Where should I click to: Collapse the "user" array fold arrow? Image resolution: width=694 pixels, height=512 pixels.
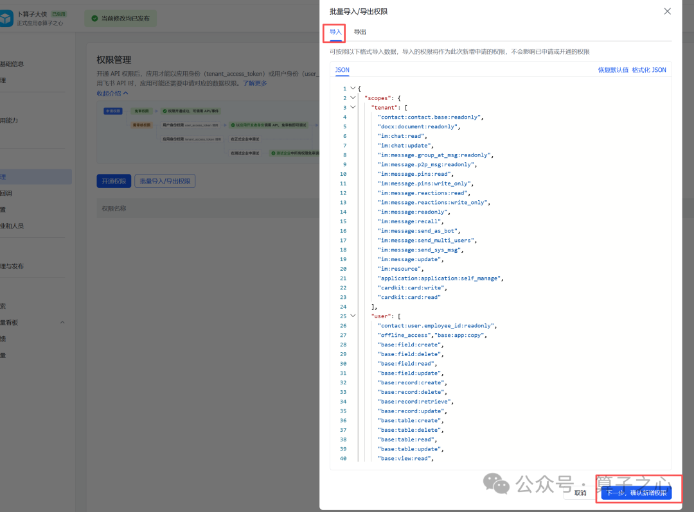pyautogui.click(x=353, y=316)
